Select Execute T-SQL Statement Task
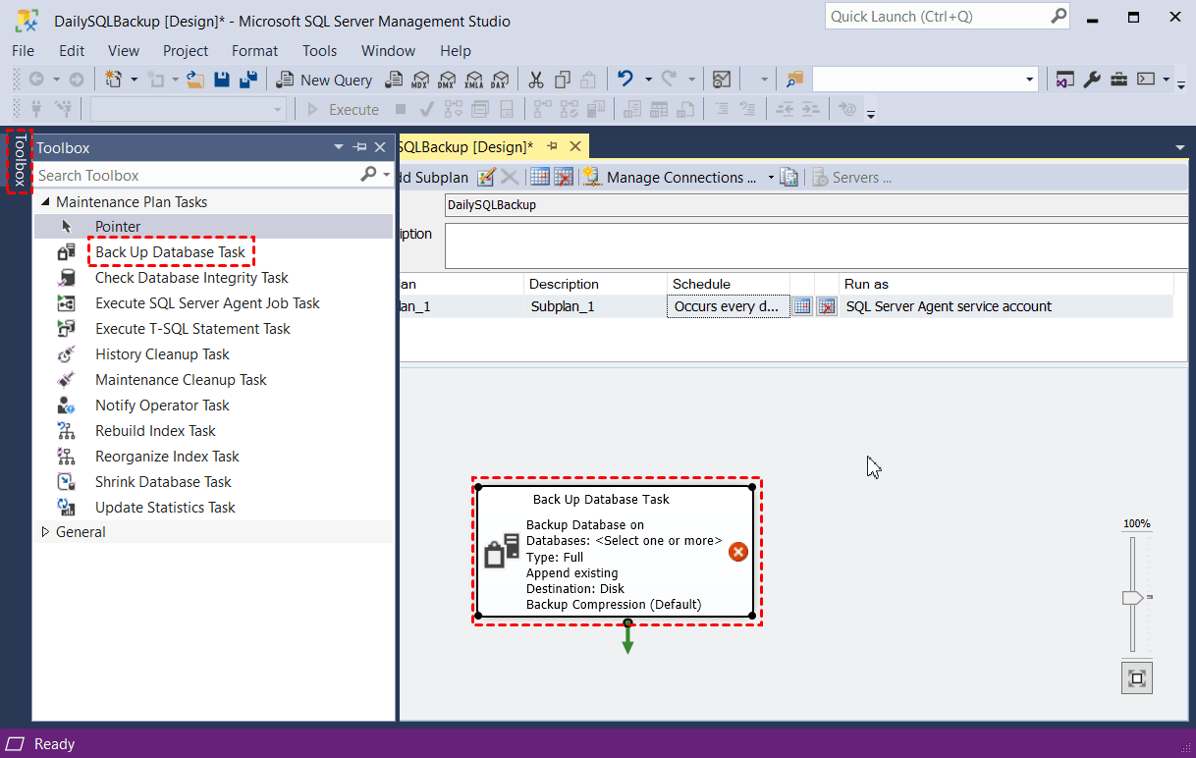Image resolution: width=1196 pixels, height=758 pixels. (214, 329)
